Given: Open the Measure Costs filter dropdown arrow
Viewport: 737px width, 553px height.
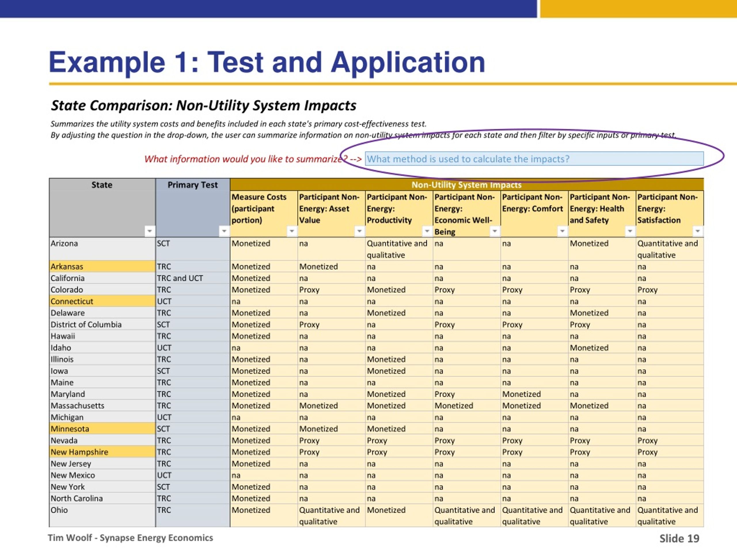Looking at the screenshot, I should [292, 231].
